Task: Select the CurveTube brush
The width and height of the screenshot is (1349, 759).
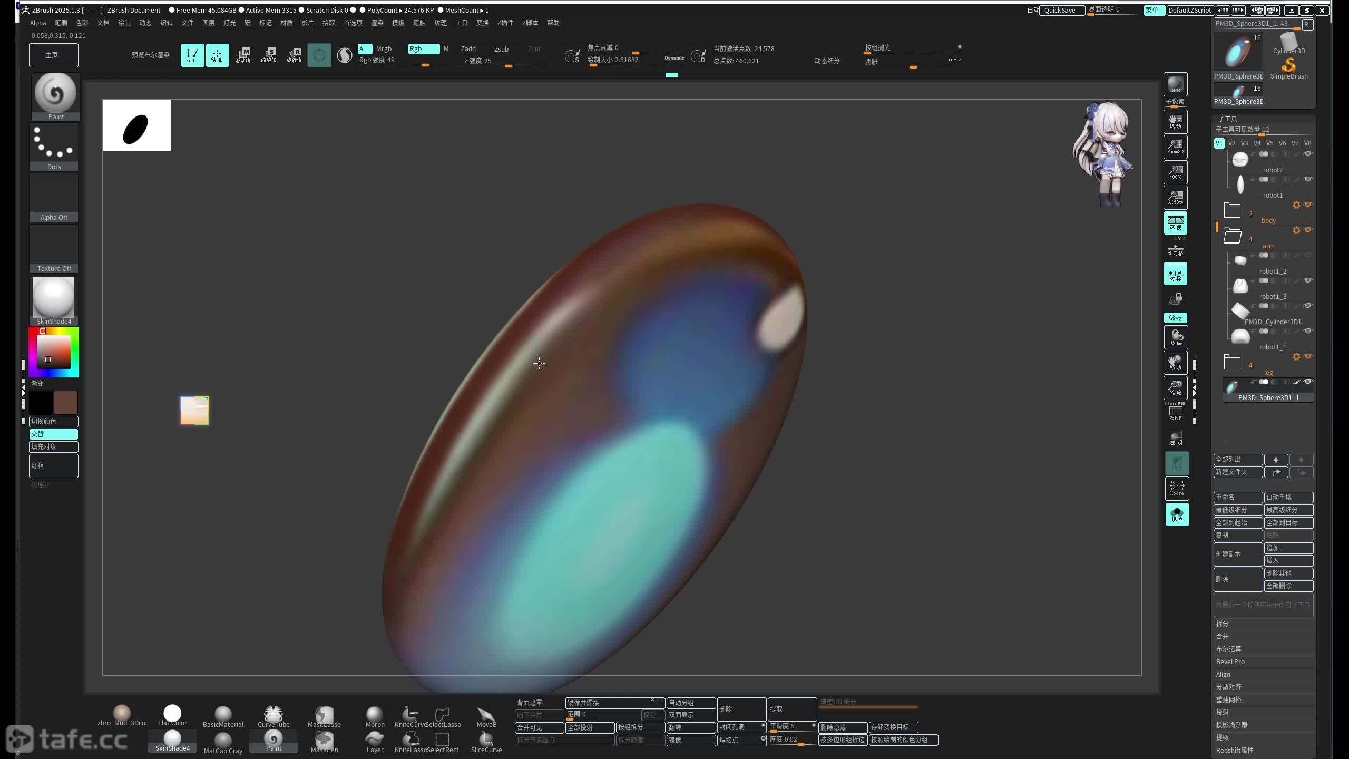Action: 273,717
